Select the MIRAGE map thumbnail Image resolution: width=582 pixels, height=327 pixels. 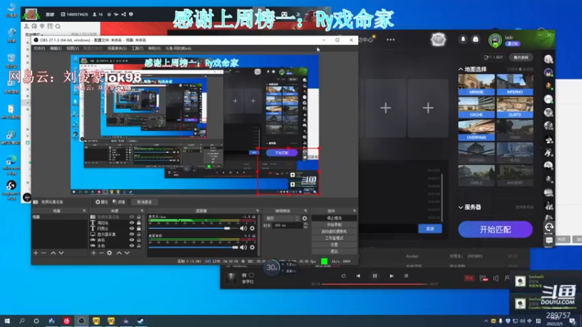coord(477,84)
